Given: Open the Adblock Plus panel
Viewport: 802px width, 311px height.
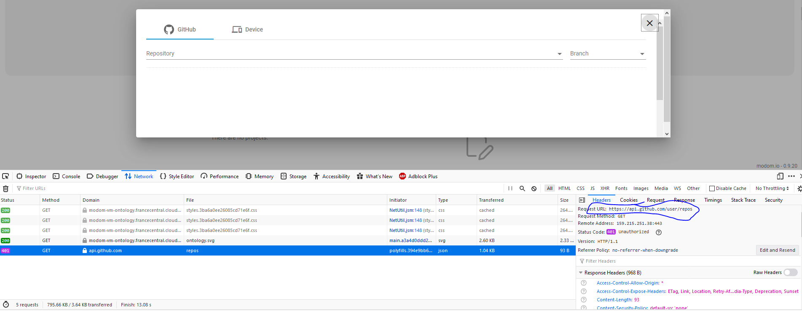Looking at the screenshot, I should click(418, 176).
